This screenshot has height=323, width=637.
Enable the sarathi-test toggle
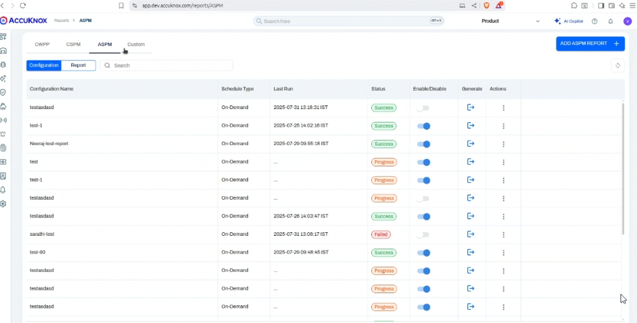coord(423,235)
